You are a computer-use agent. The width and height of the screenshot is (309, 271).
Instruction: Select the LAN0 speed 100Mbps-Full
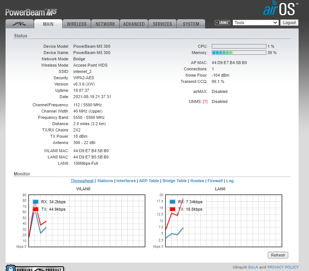click(86, 163)
